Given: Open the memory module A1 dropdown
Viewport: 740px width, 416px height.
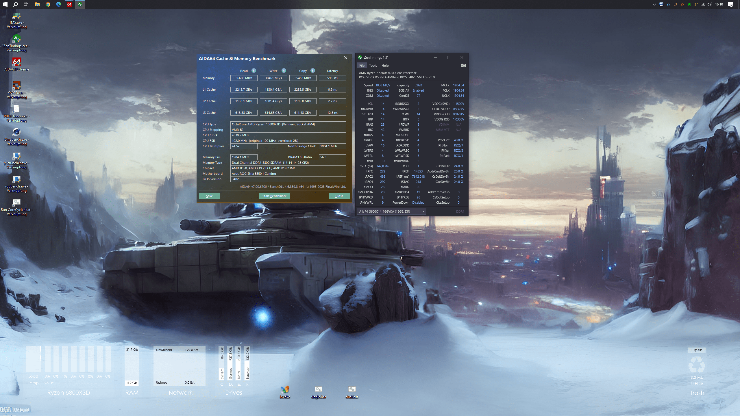Looking at the screenshot, I should [x=391, y=211].
